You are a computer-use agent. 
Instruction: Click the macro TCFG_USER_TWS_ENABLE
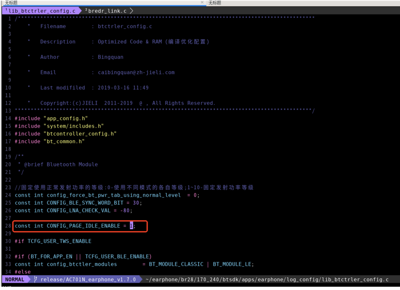click(x=59, y=241)
